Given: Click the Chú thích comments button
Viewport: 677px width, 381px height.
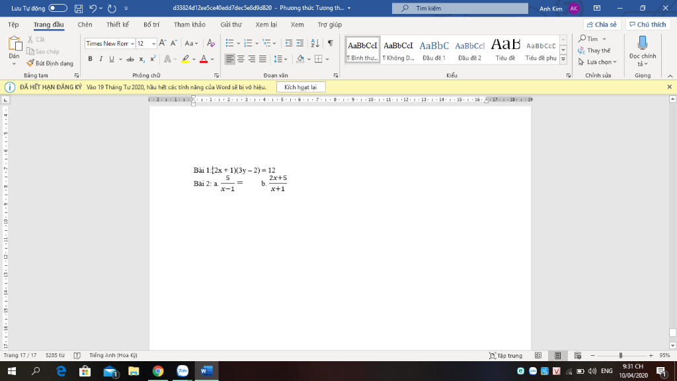Looking at the screenshot, I should pyautogui.click(x=647, y=24).
